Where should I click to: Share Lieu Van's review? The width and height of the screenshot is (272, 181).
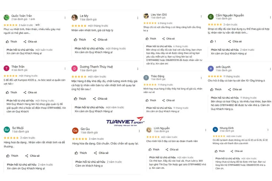[x=168, y=39]
